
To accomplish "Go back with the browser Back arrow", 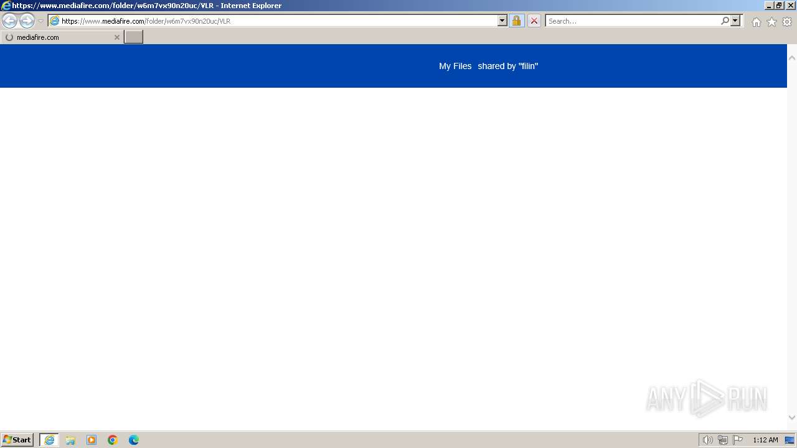I will [x=9, y=21].
